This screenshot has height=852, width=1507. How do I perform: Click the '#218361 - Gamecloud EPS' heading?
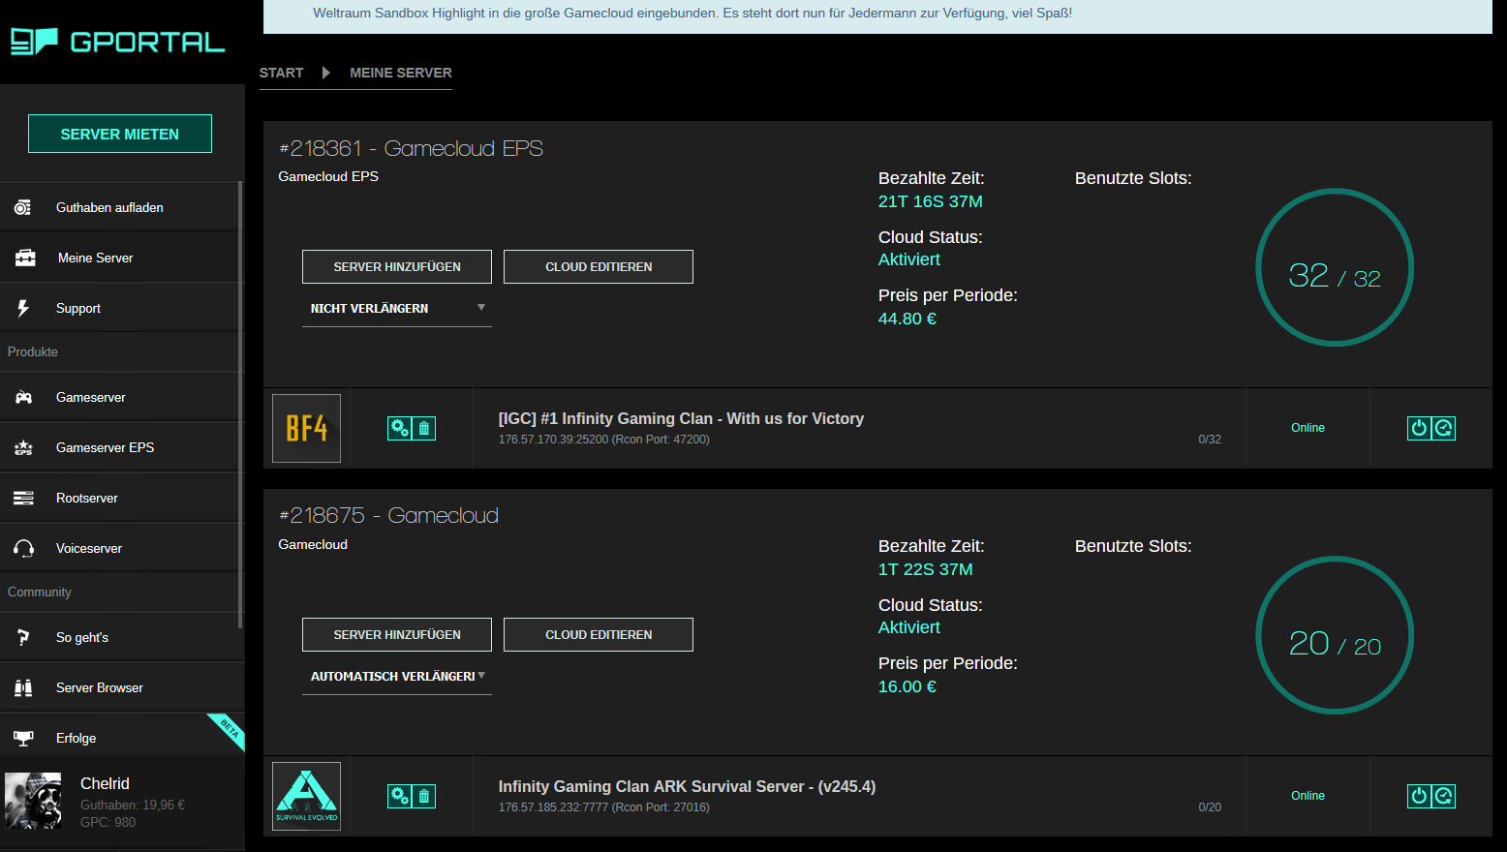tap(411, 148)
